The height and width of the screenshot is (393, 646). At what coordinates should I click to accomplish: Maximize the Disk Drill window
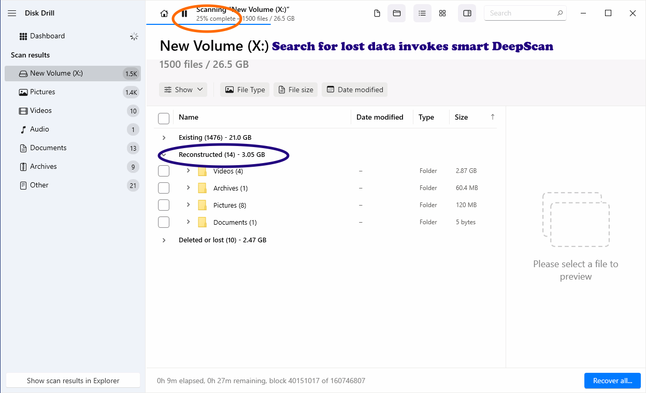(x=608, y=13)
